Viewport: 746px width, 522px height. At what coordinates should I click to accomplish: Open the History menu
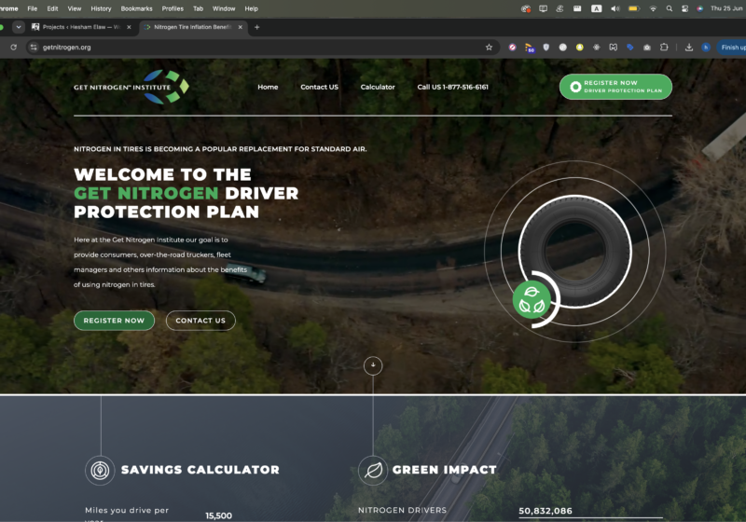[101, 8]
